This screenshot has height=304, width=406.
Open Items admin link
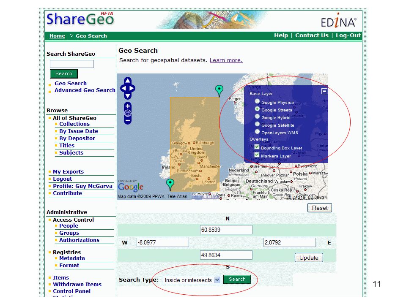click(x=61, y=278)
